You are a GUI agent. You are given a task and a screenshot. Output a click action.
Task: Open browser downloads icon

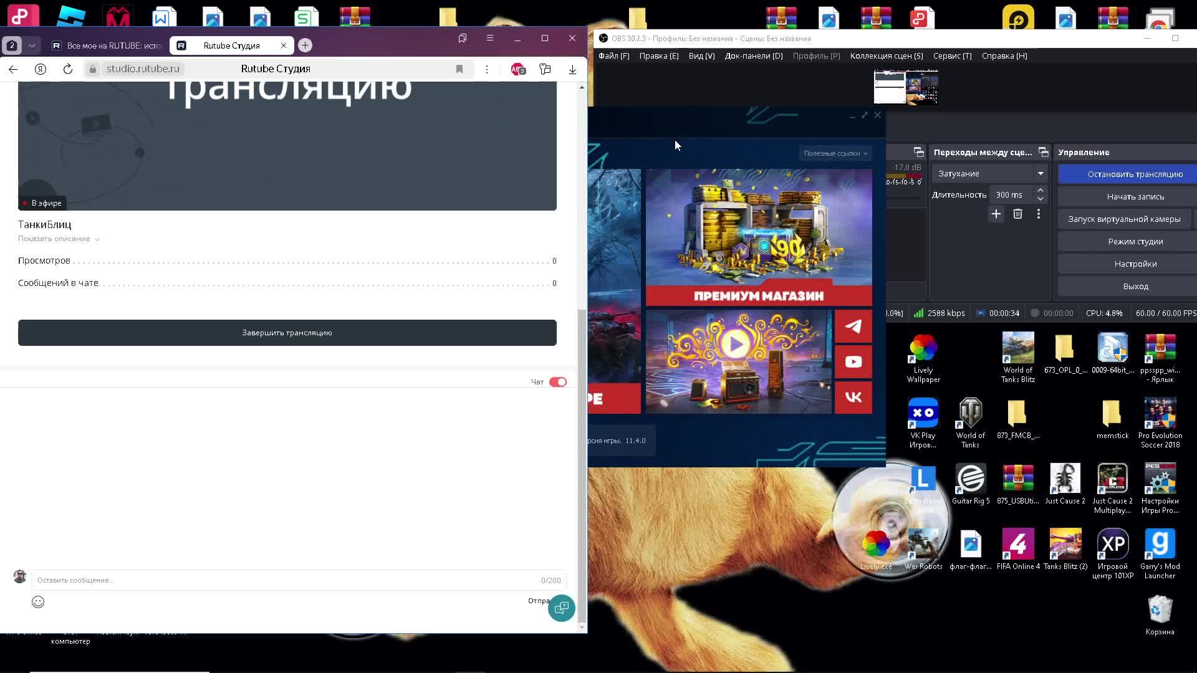point(572,69)
